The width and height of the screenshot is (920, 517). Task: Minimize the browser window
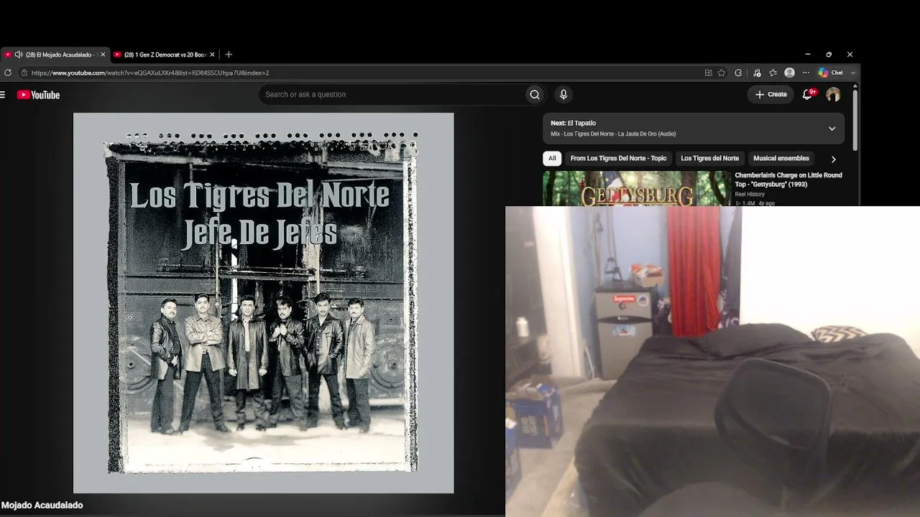(808, 55)
